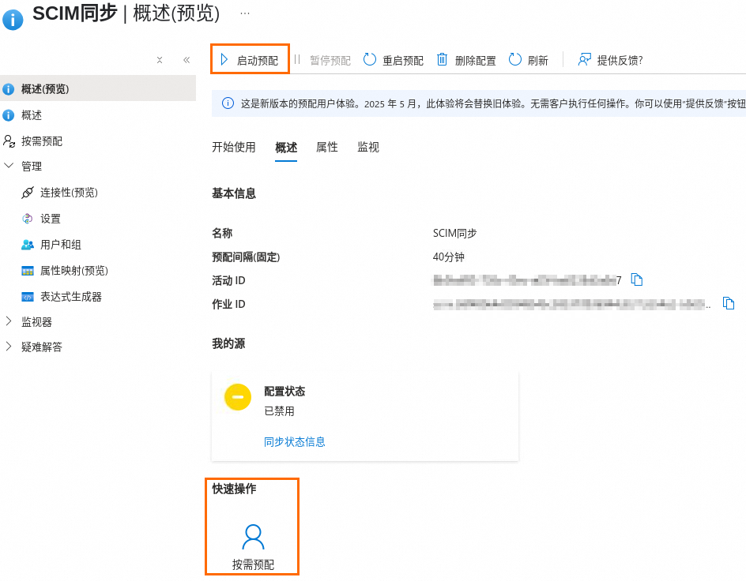Screen dimensions: 746x581
Task: Switch to the 监视 tab
Action: pos(368,148)
